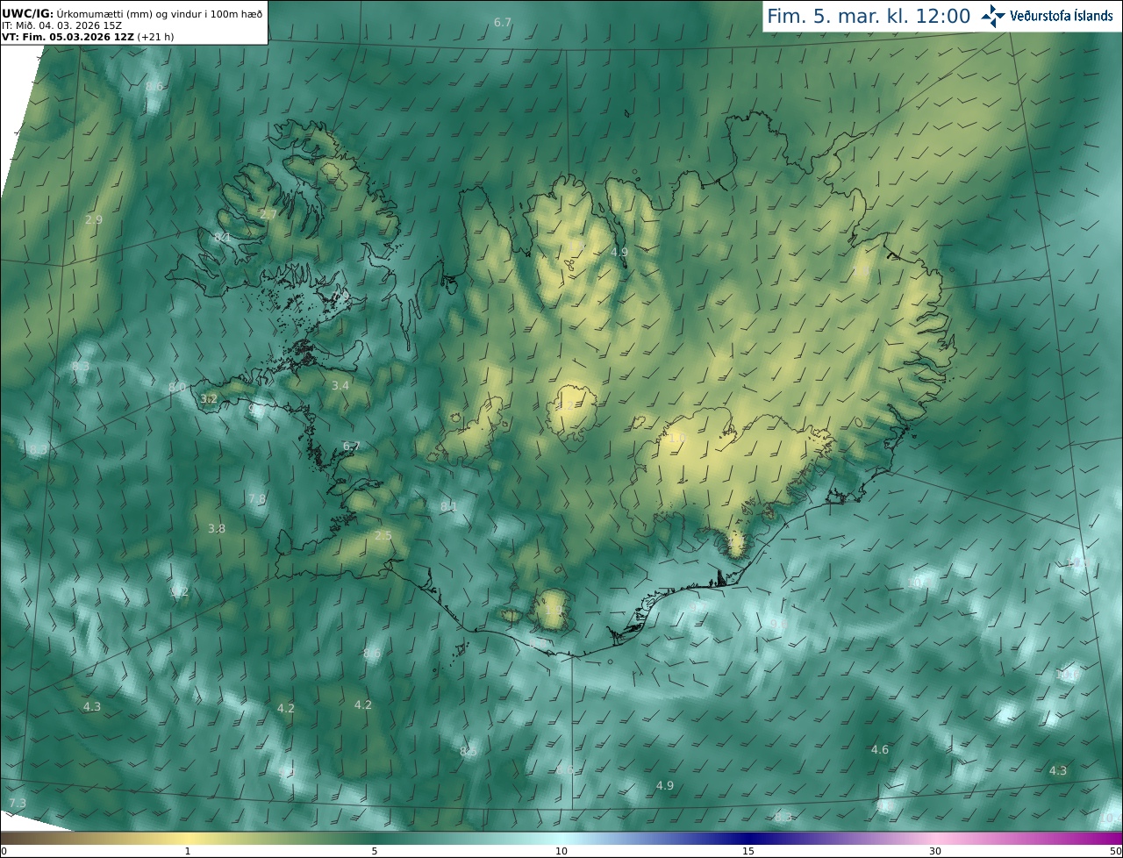Click the 7.3 value in the corner

point(18,804)
